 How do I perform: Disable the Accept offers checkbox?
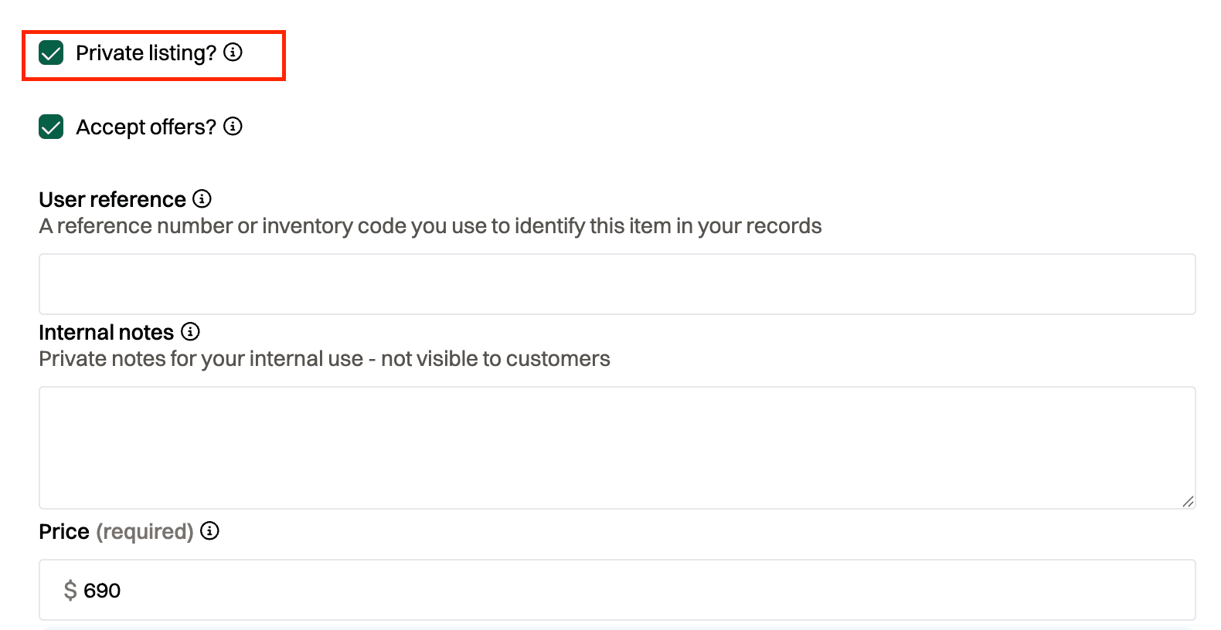point(51,127)
